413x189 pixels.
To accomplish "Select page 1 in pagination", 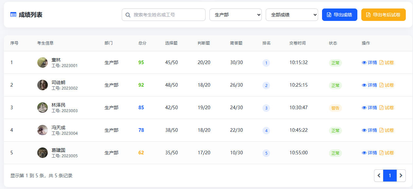I will (390, 176).
